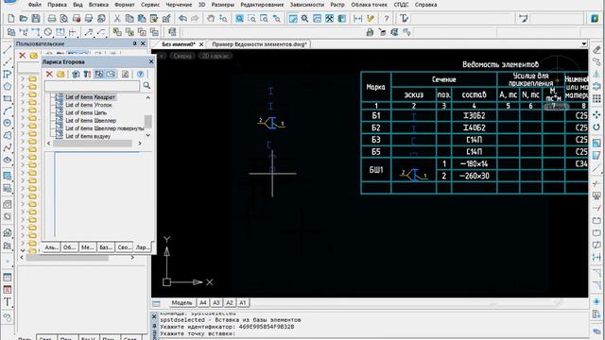Viewport: 605px width, 340px height.
Task: Create a new drawing file
Action: pos(11,19)
